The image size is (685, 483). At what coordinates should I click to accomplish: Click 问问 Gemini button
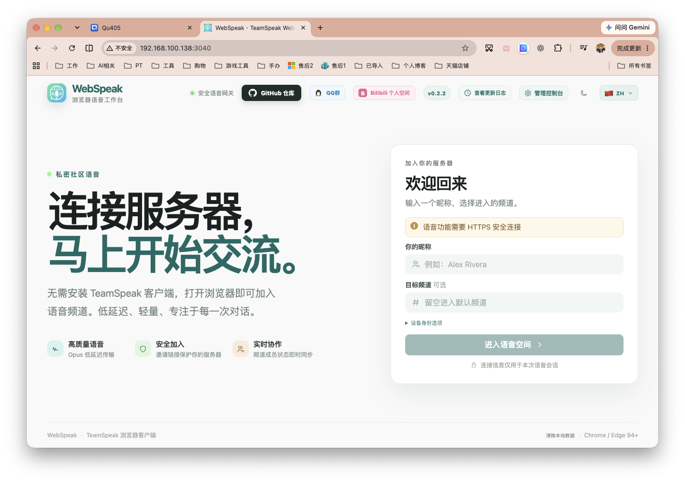tap(627, 28)
